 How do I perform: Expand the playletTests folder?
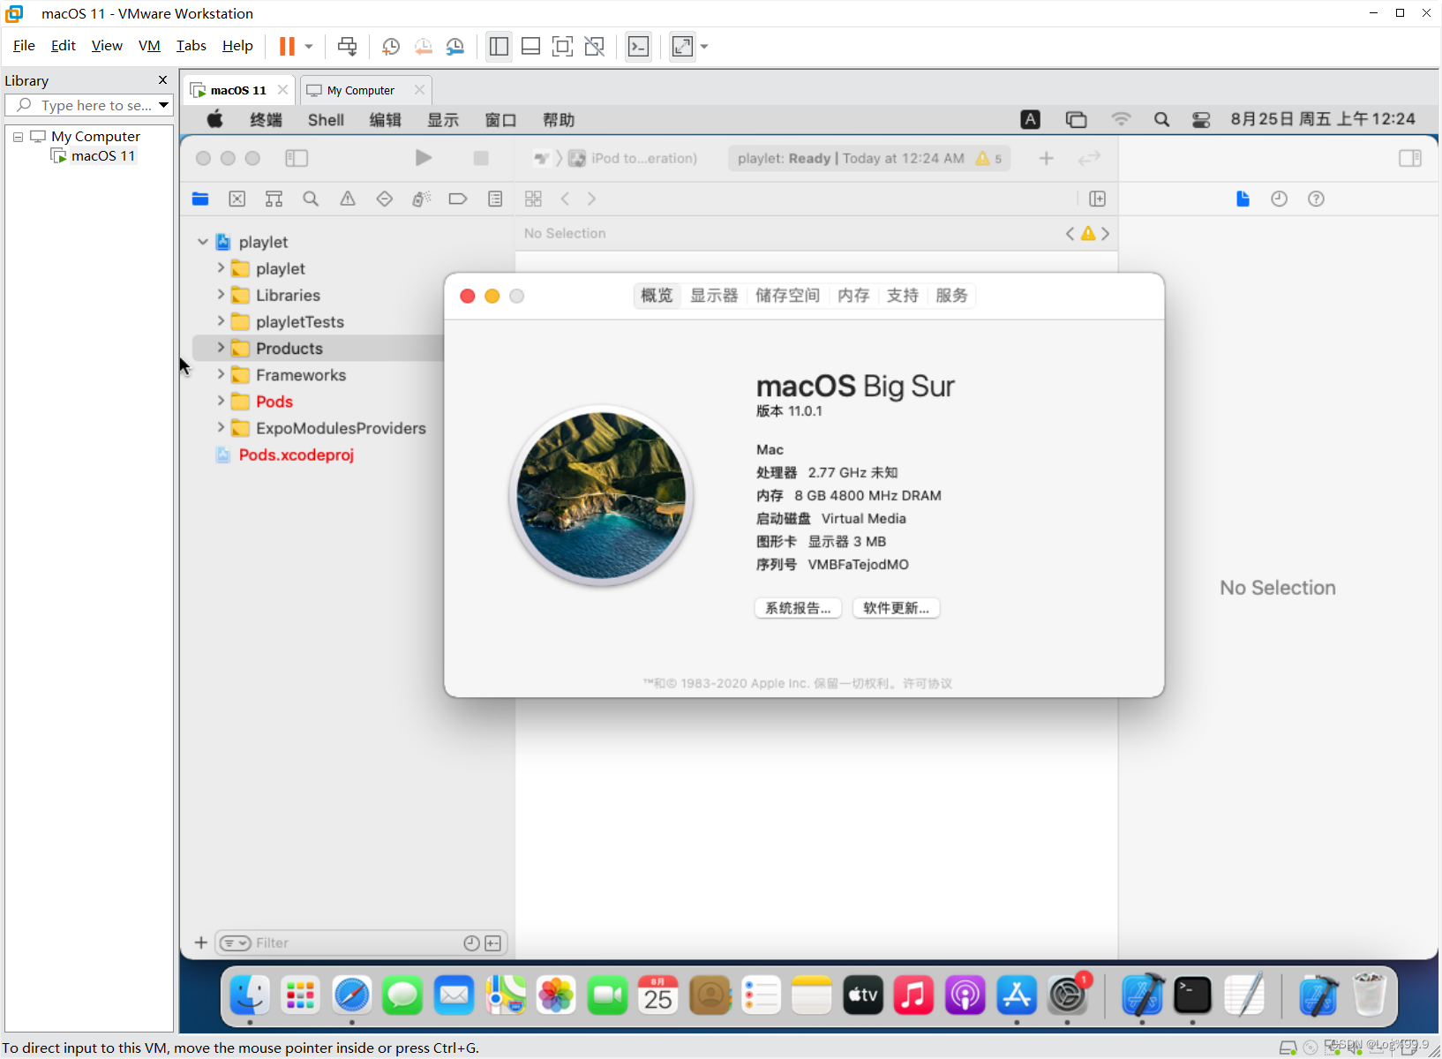click(221, 321)
